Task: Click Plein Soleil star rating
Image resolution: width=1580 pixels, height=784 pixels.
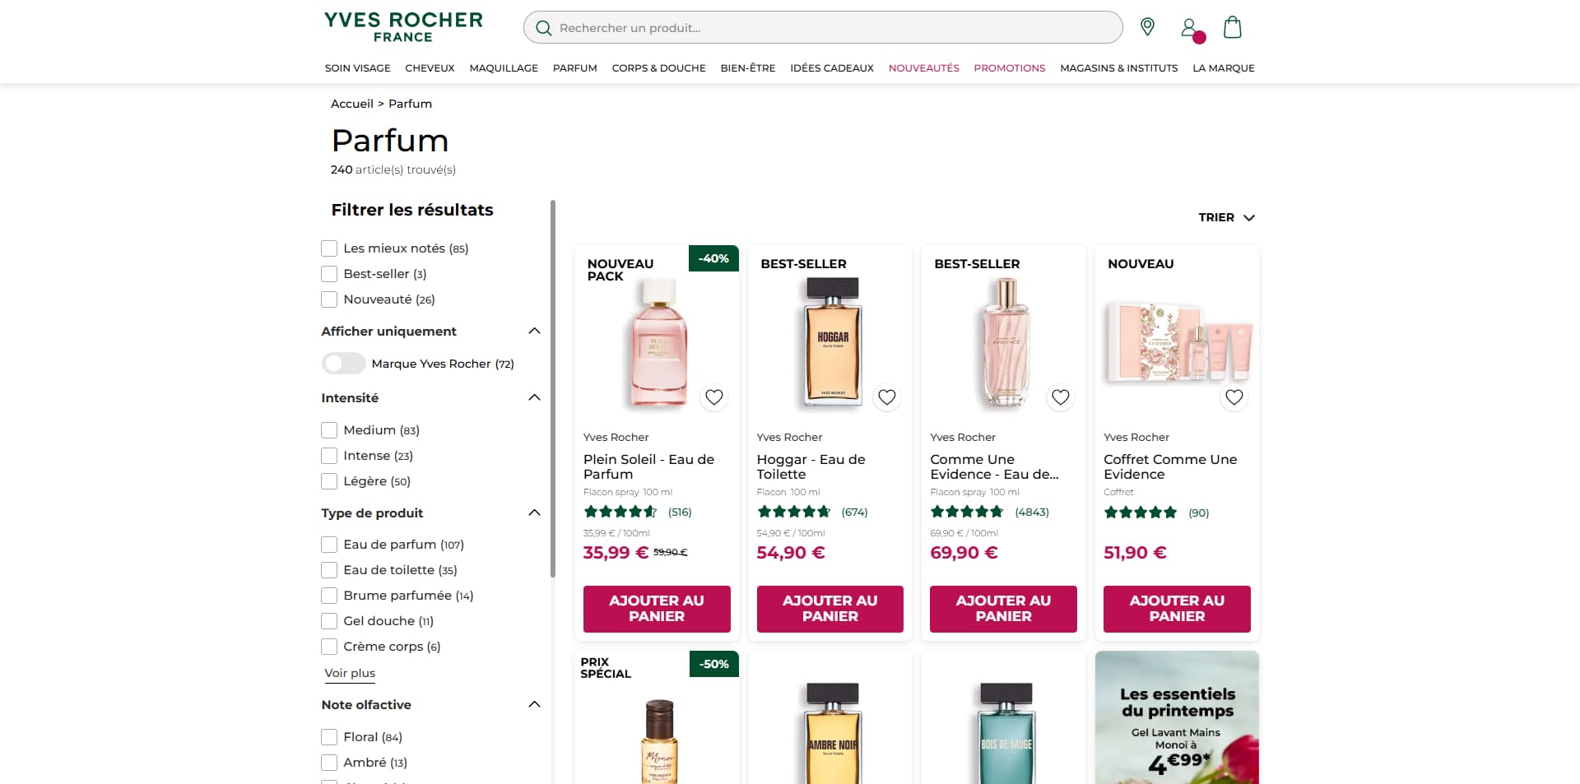Action: pos(620,512)
